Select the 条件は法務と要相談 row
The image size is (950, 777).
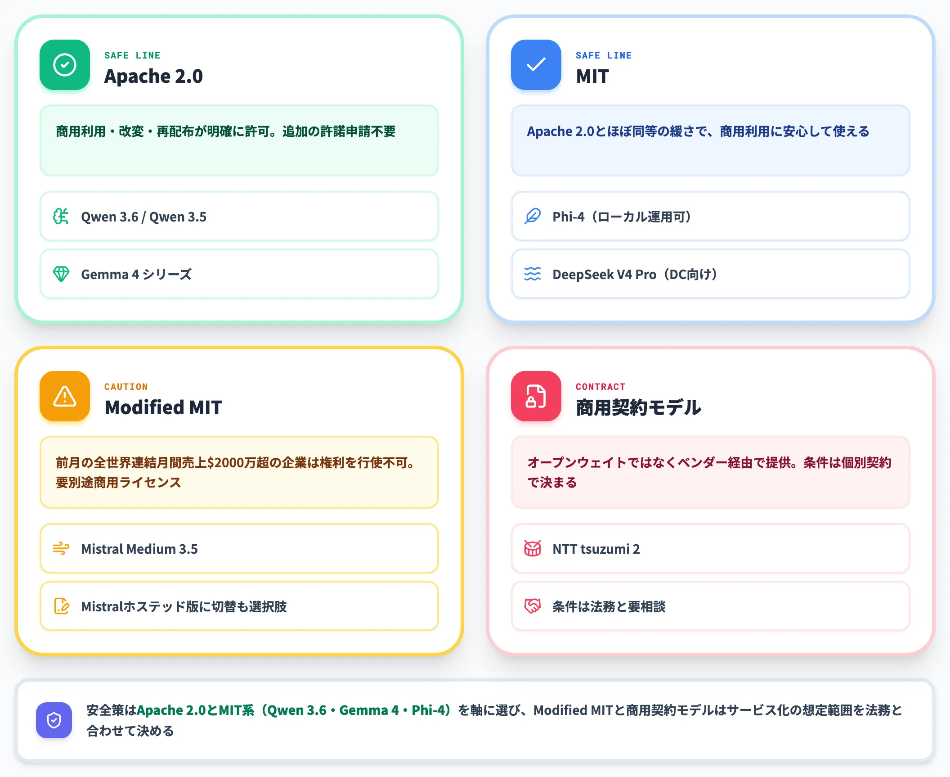711,606
